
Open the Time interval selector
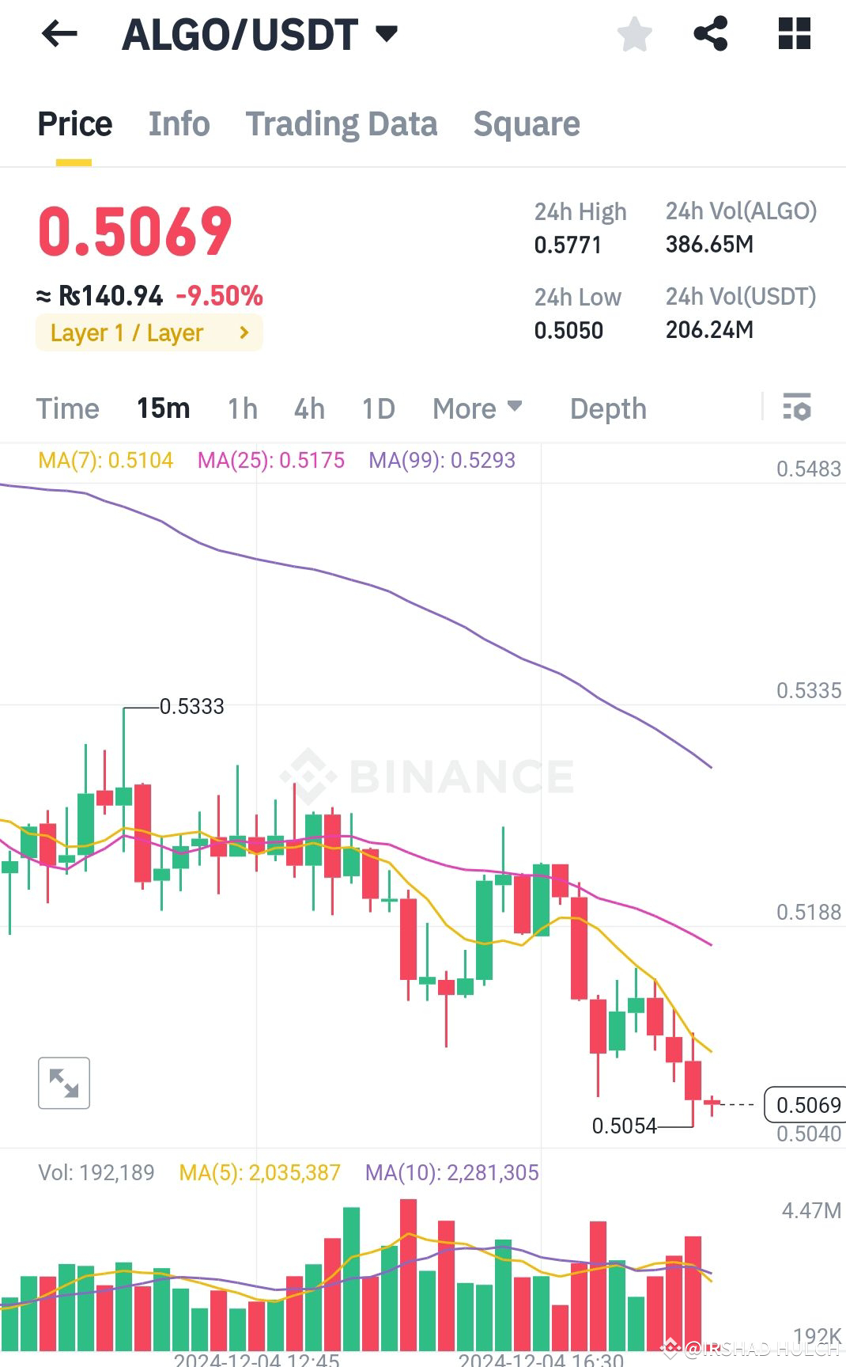tap(67, 408)
